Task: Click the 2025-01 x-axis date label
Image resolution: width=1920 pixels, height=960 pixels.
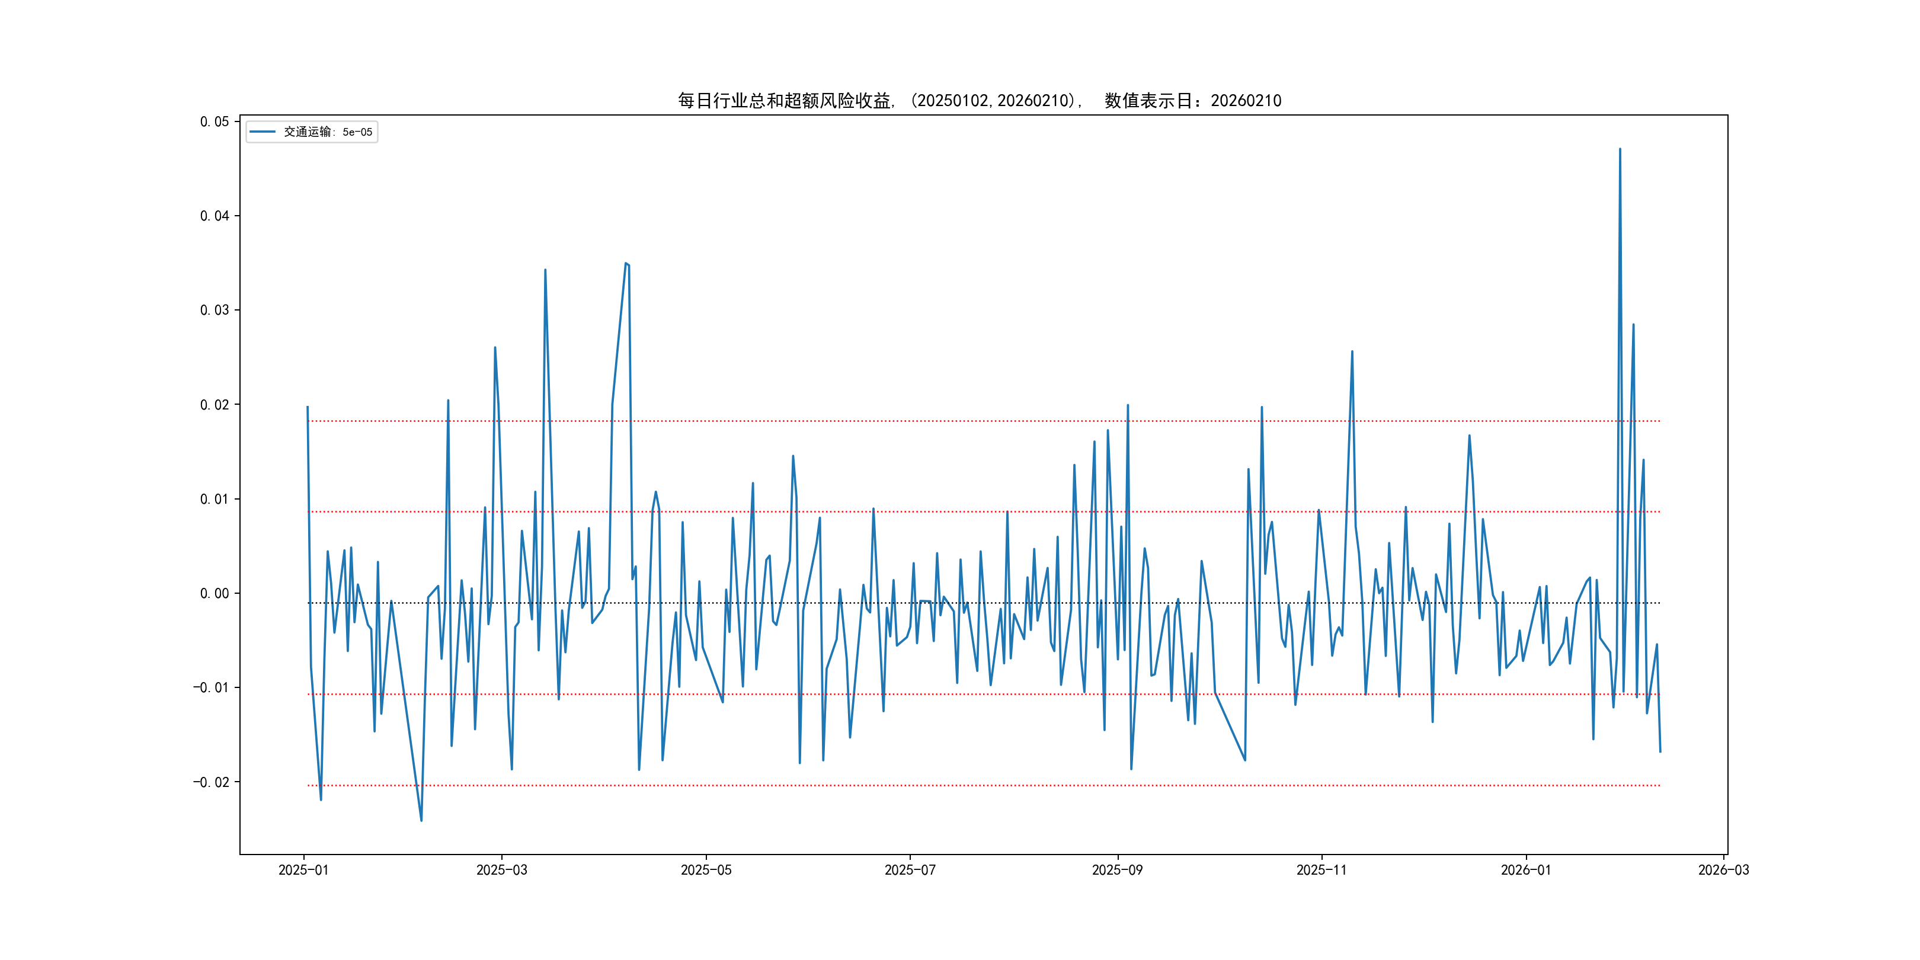Action: [303, 870]
